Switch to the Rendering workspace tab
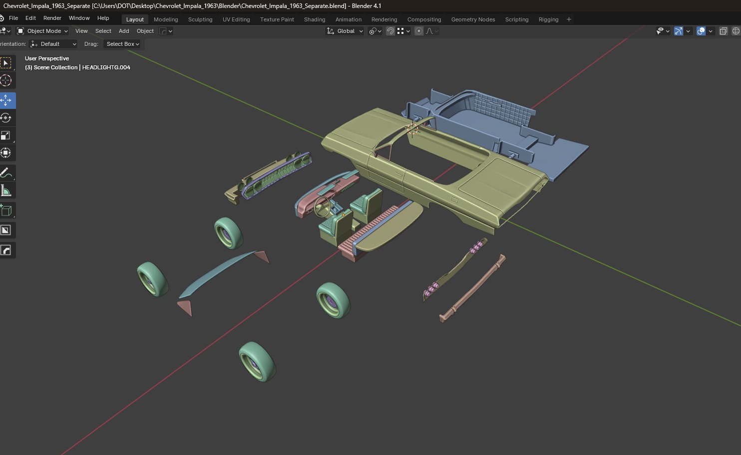The height and width of the screenshot is (455, 741). click(384, 19)
